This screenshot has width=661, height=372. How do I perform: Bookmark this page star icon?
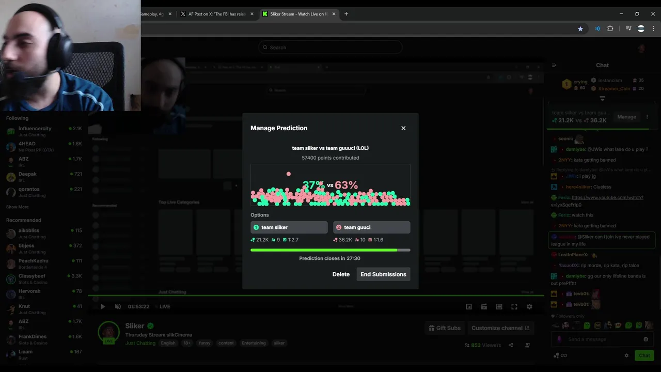[580, 29]
